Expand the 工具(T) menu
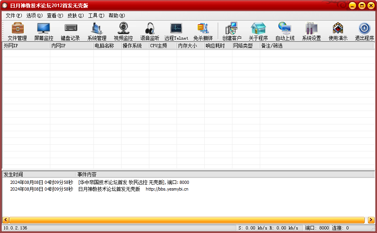The width and height of the screenshot is (377, 233). [x=96, y=15]
